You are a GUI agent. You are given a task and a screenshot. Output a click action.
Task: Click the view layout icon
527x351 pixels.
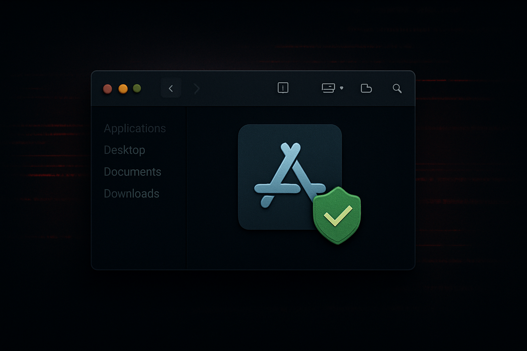(x=328, y=88)
